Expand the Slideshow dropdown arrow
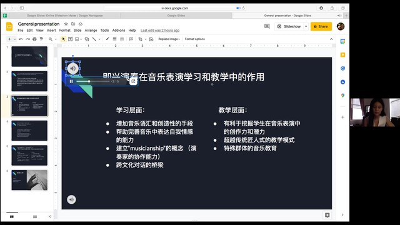The image size is (400, 225). 306,26
